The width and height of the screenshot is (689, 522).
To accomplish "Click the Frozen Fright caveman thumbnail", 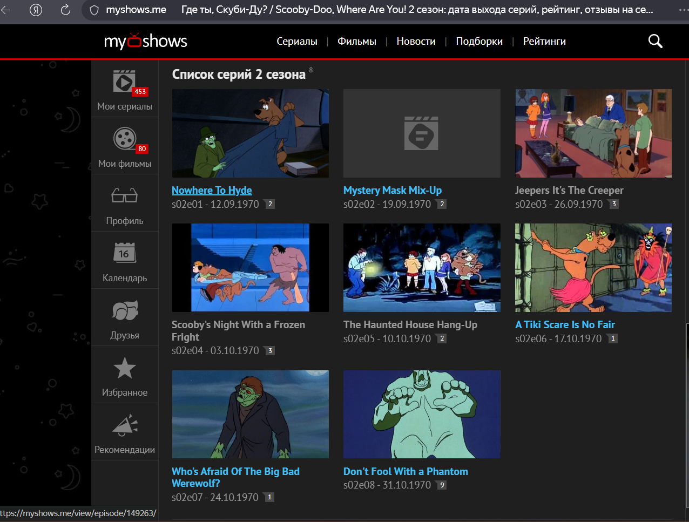I will 251,268.
